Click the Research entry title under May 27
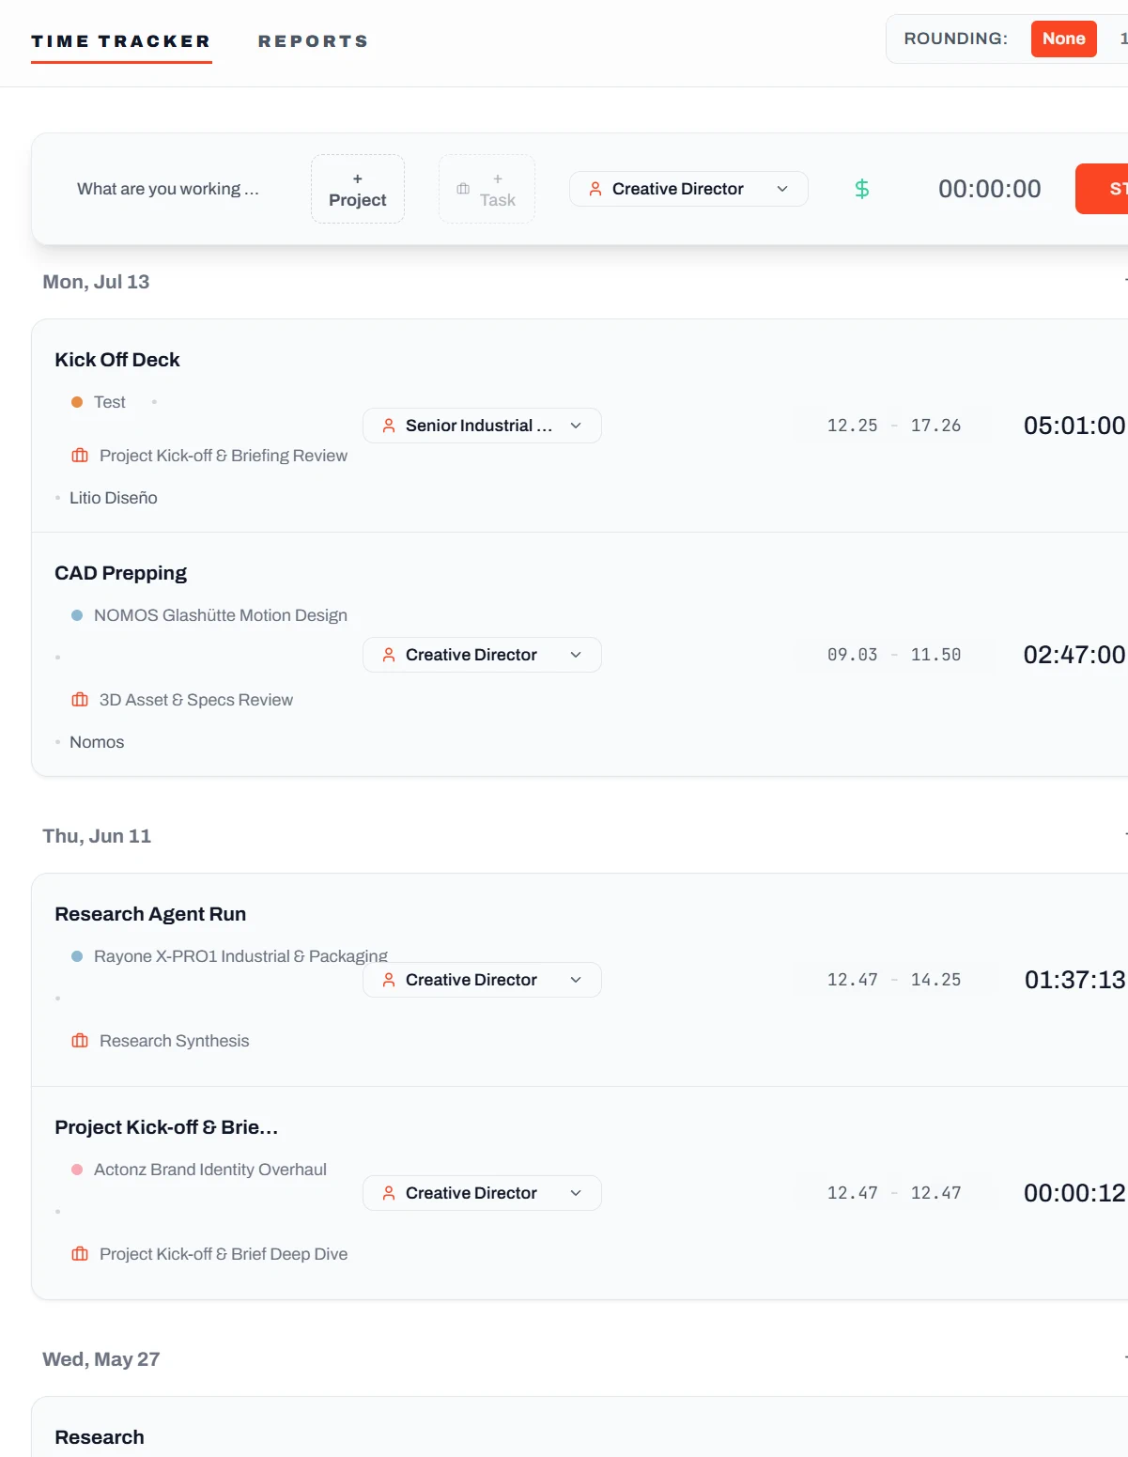 [x=100, y=1437]
